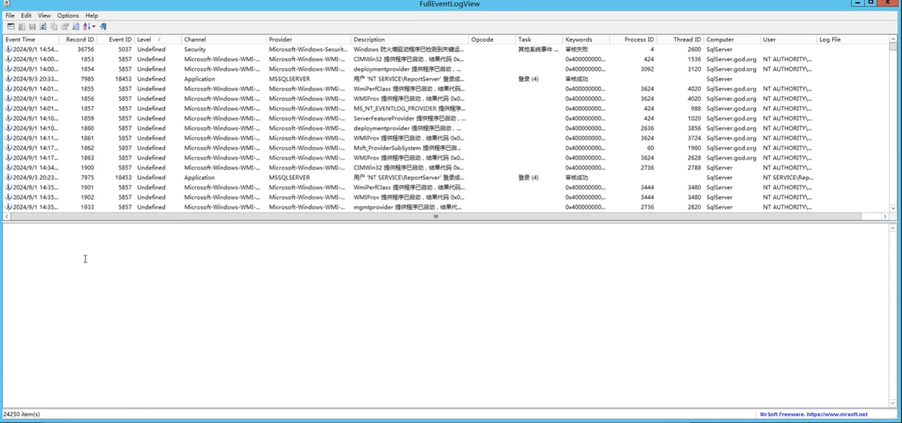Click the Refresh toolbar icon
This screenshot has height=423, width=902.
coord(43,26)
